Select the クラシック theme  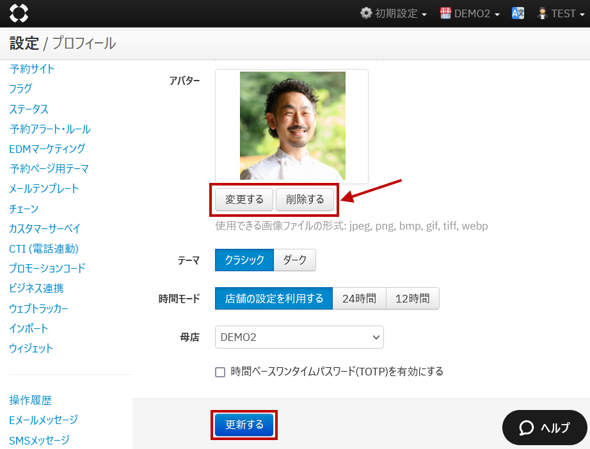[x=244, y=260]
